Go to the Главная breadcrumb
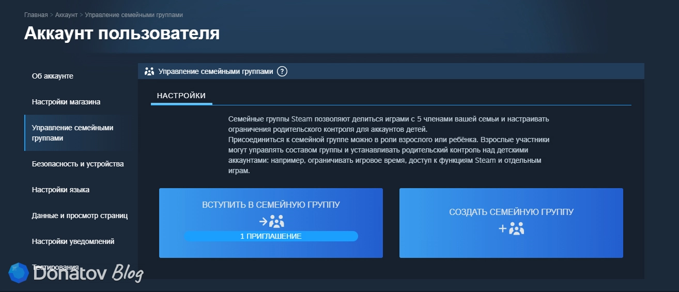679x292 pixels. tap(36, 15)
